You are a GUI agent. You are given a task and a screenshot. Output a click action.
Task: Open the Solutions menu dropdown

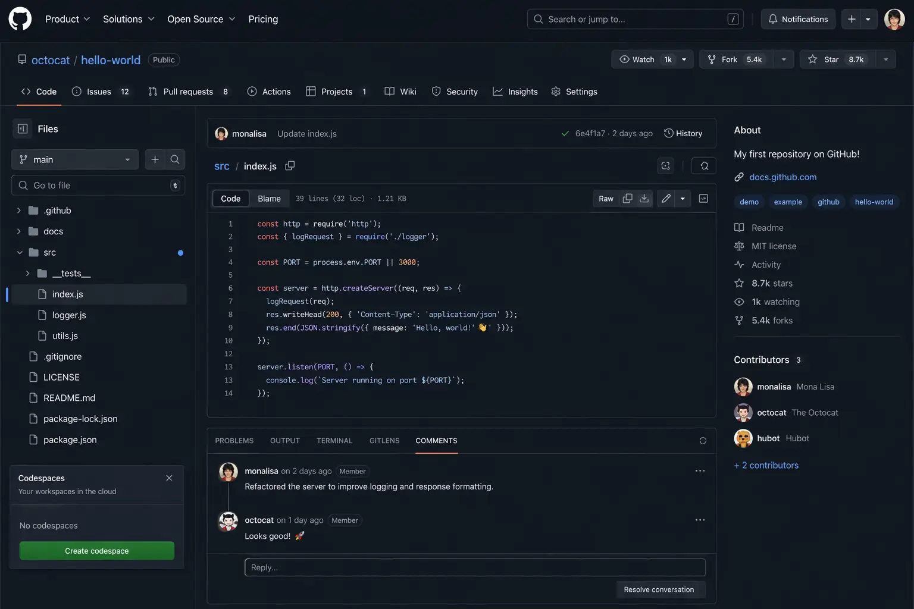click(129, 19)
